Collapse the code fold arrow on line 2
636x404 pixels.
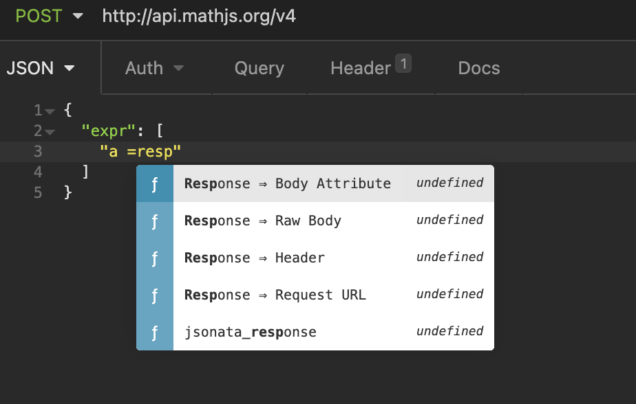point(50,132)
